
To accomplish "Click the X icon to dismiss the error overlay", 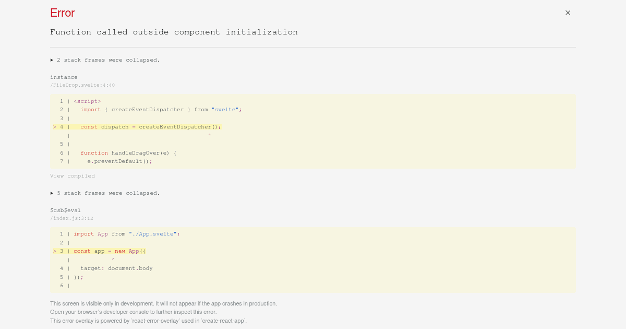I will point(568,13).
